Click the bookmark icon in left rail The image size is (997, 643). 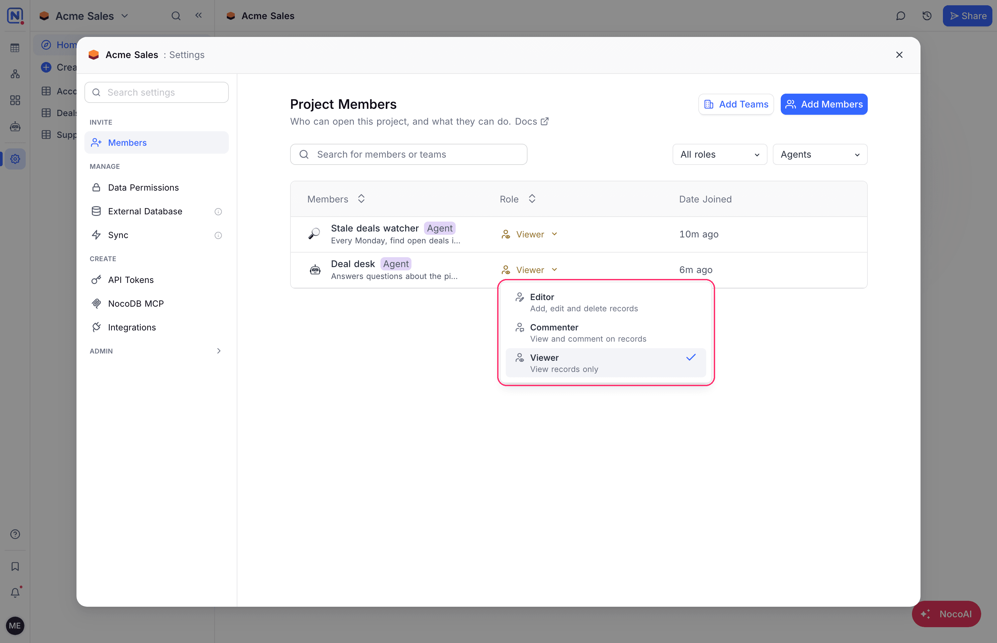[15, 566]
